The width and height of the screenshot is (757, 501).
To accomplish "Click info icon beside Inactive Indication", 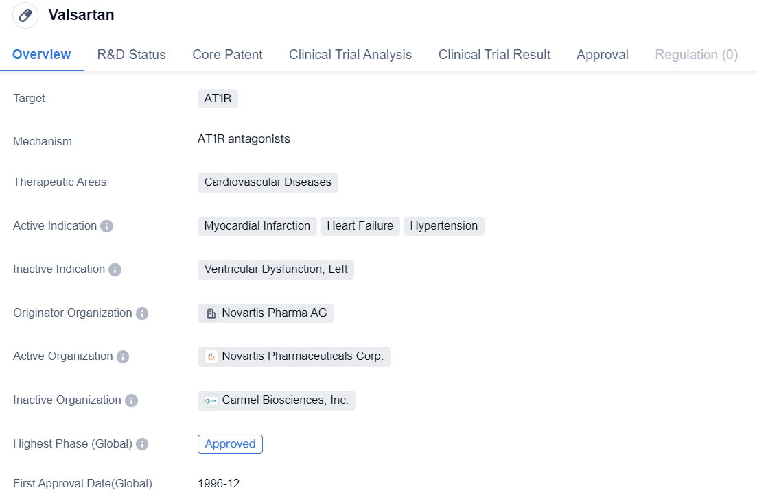I will click(x=115, y=269).
